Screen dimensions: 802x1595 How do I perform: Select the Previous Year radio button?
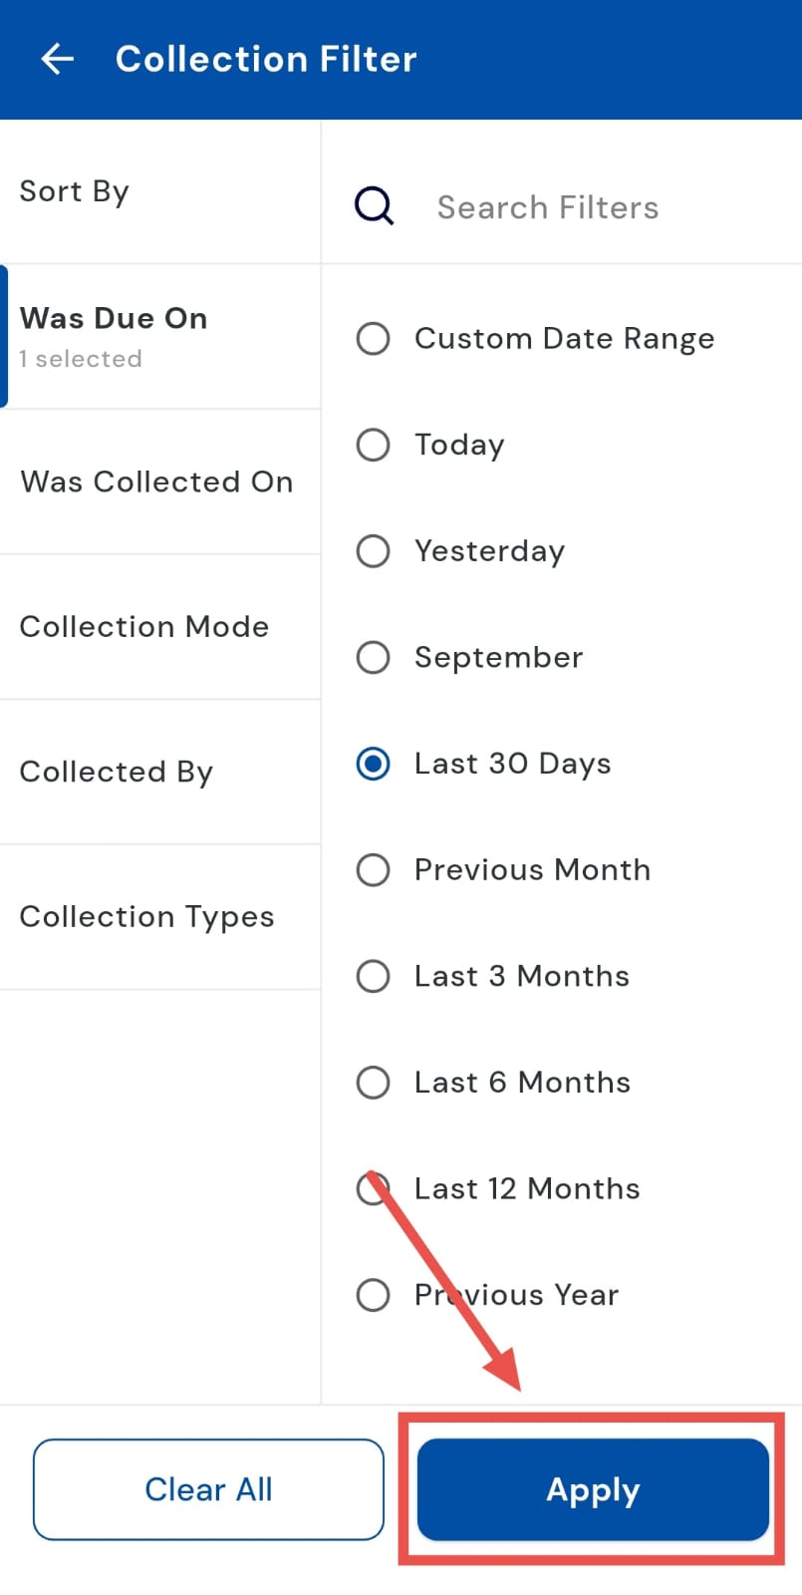pos(373,1295)
